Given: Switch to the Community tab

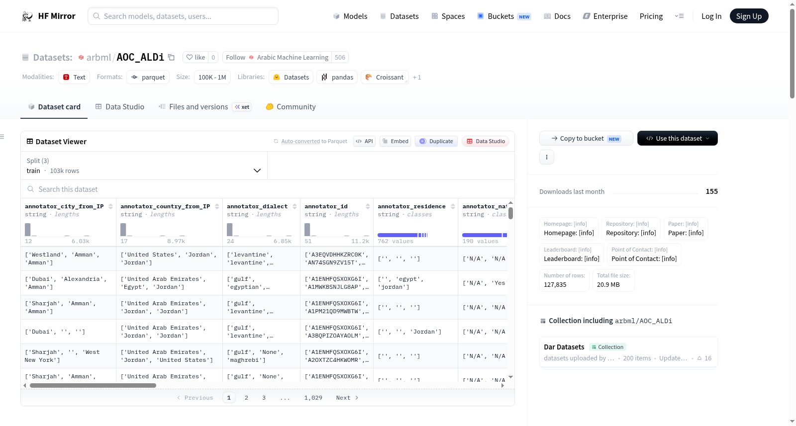Looking at the screenshot, I should pos(291,107).
